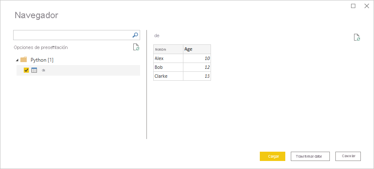This screenshot has height=169, width=374.
Task: Click the Python folder icon
Action: (x=24, y=60)
